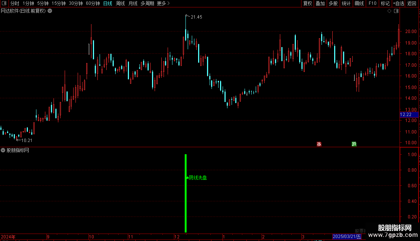
Task: Select the 15分钟 period tab
Action: pos(59,3)
